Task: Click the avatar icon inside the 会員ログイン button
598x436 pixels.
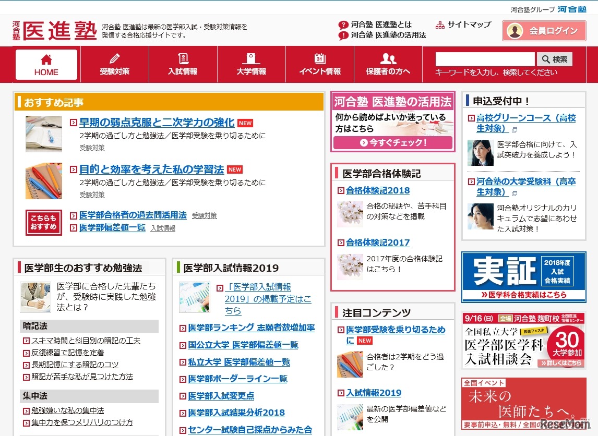Action: point(514,31)
